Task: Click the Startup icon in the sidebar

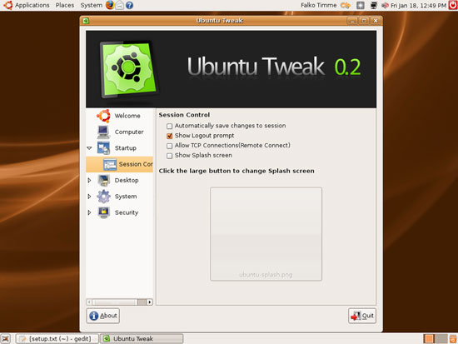Action: 103,148
